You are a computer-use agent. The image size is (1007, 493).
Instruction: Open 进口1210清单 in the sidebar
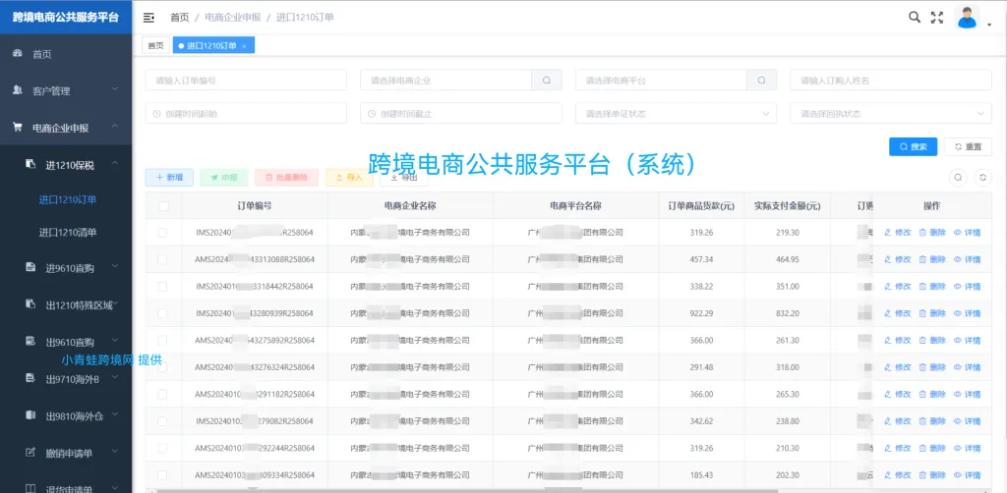tap(68, 232)
